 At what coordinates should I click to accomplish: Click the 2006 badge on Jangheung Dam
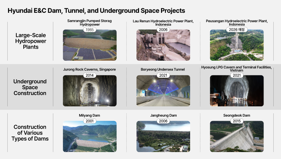click(163, 121)
